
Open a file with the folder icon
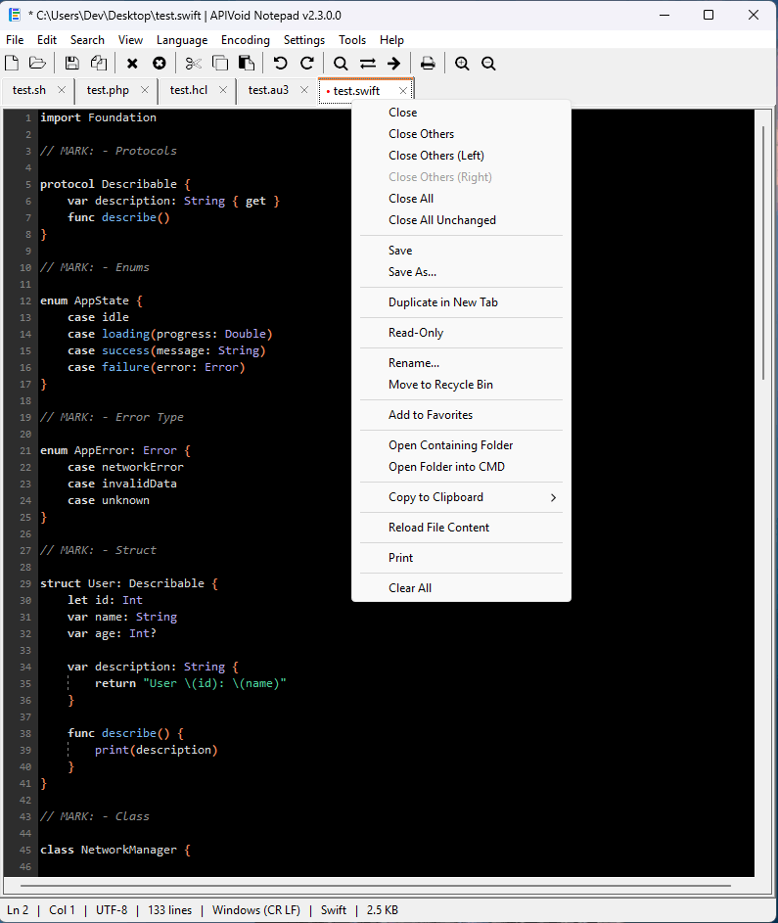click(37, 63)
